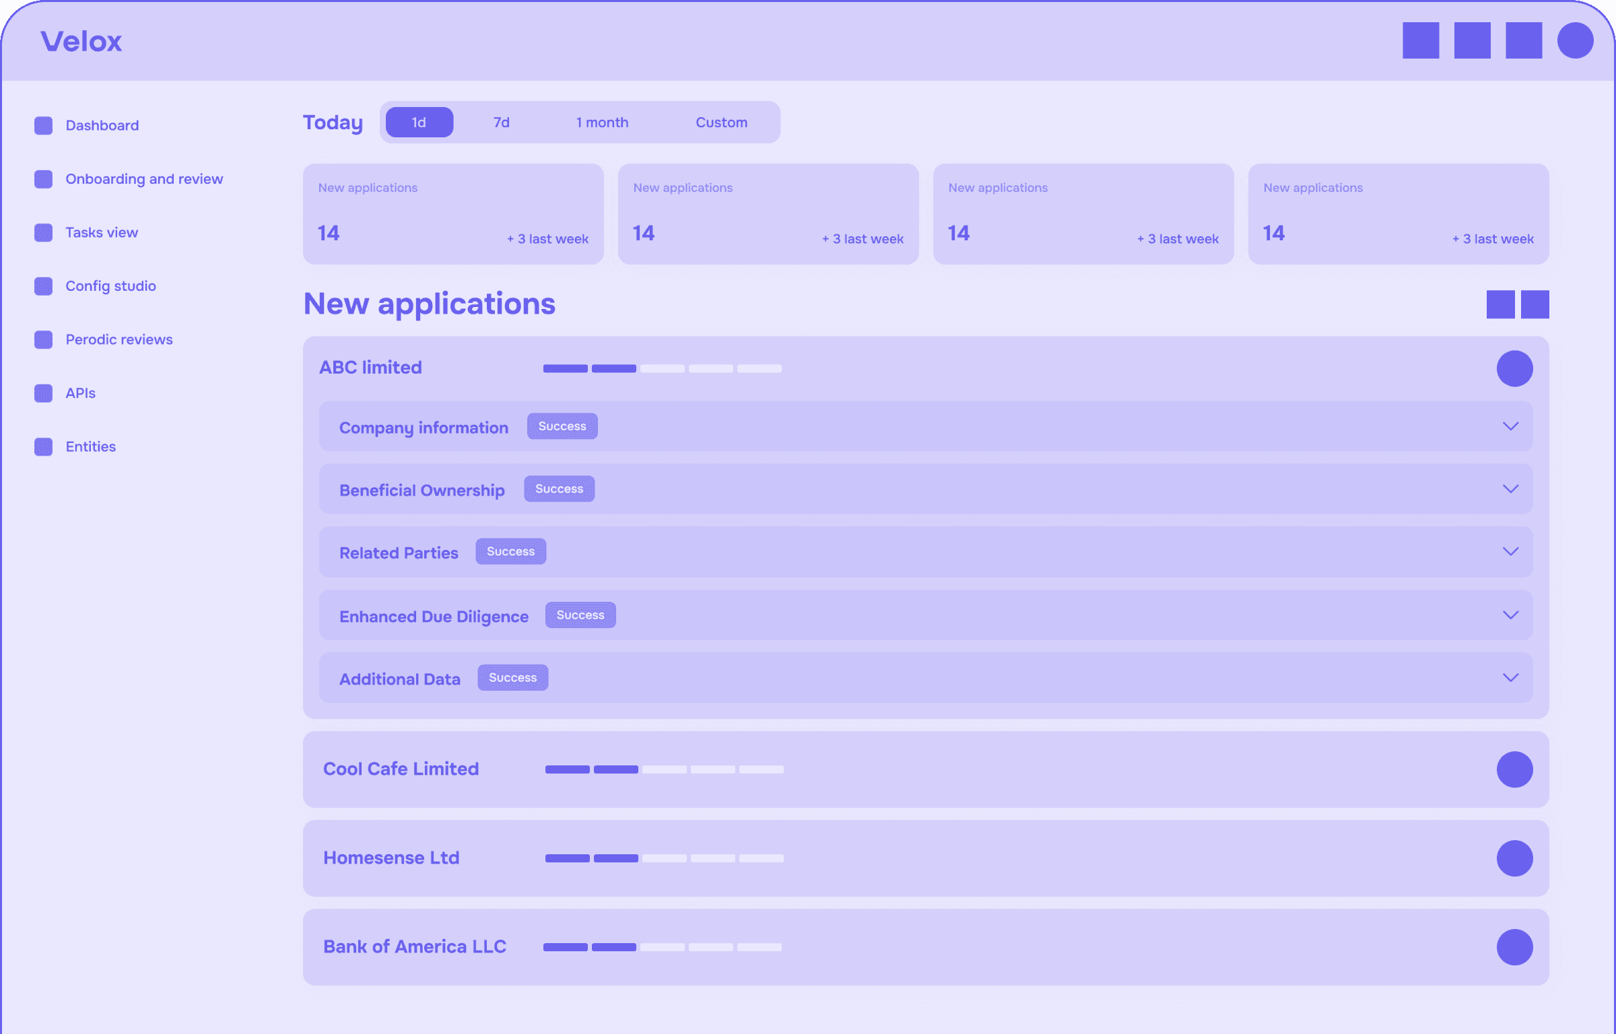Screen dimensions: 1616x1034
Task: Click the circle button on Cool Cafe Limited
Action: tap(1514, 769)
